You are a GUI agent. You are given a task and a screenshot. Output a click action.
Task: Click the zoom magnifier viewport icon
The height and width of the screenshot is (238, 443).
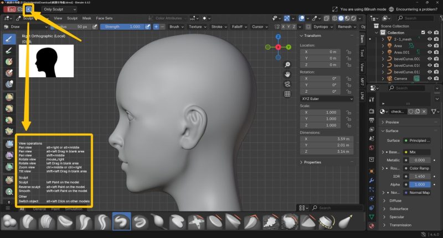click(288, 65)
